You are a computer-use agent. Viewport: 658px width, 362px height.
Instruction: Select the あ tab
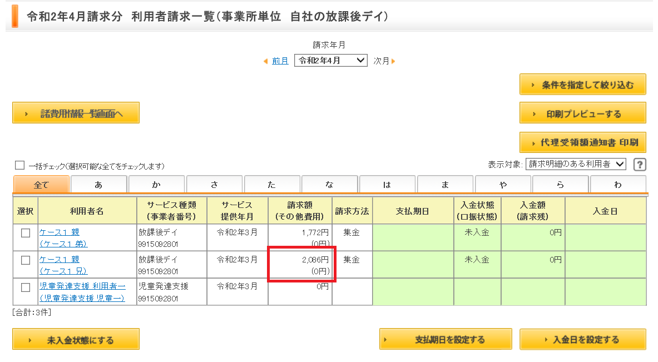click(98, 185)
